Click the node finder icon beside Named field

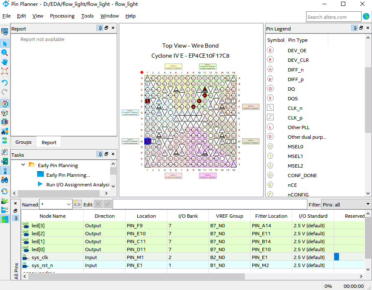point(77,204)
